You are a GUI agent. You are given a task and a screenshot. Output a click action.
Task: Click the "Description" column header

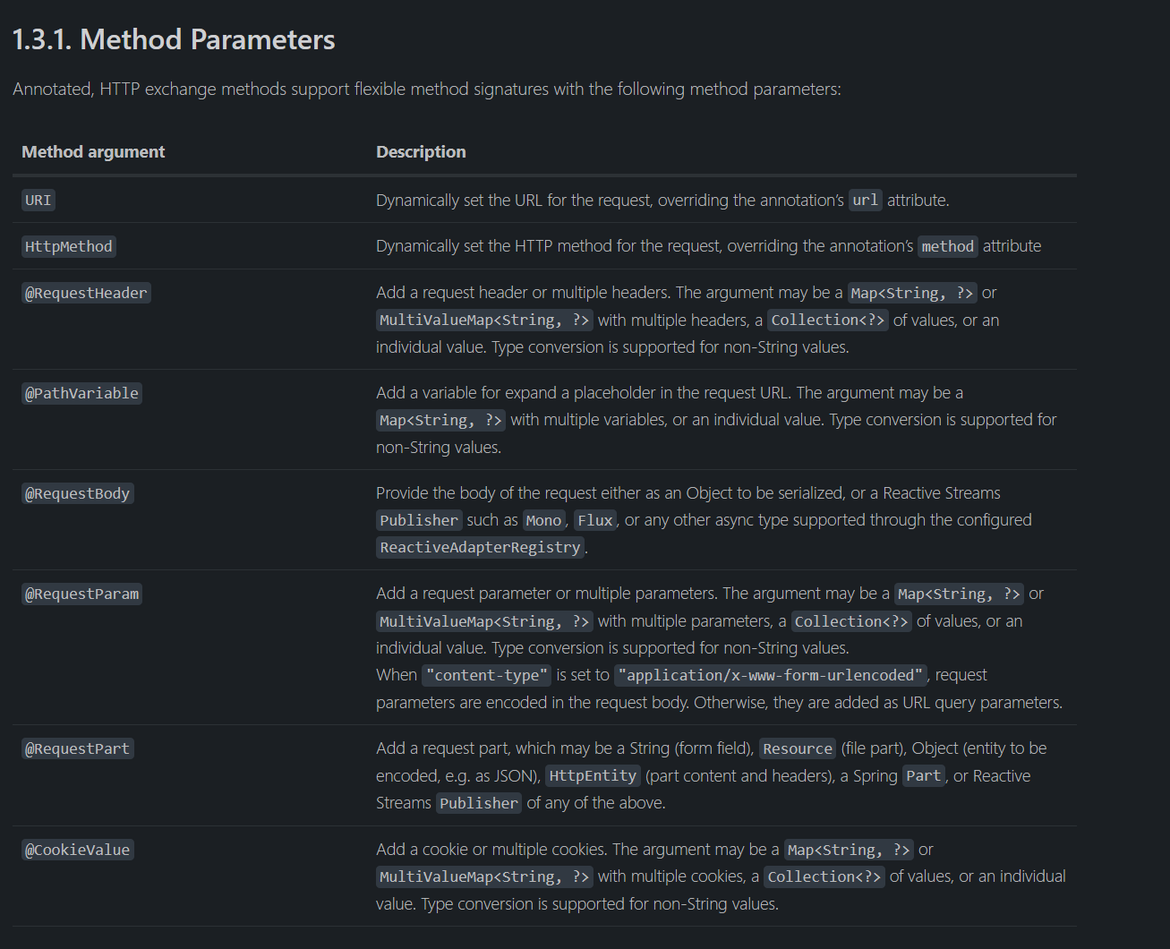pos(421,152)
